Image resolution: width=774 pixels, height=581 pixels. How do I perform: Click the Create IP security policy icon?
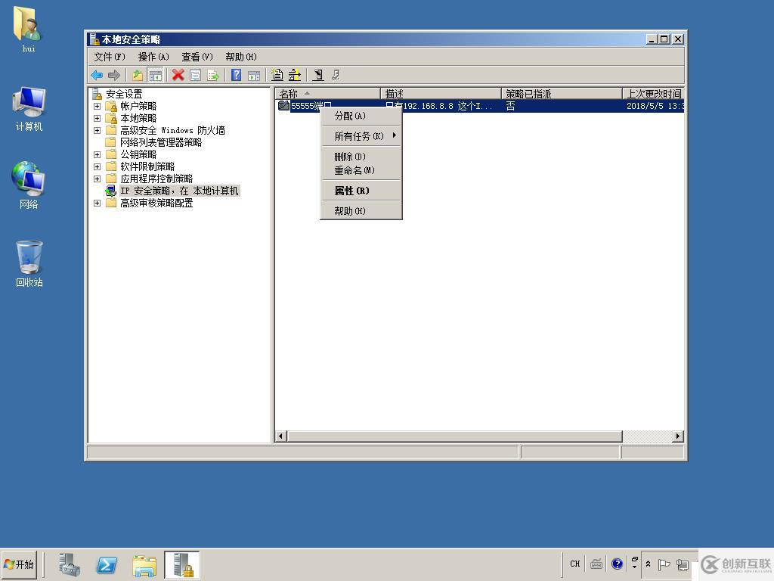(277, 75)
